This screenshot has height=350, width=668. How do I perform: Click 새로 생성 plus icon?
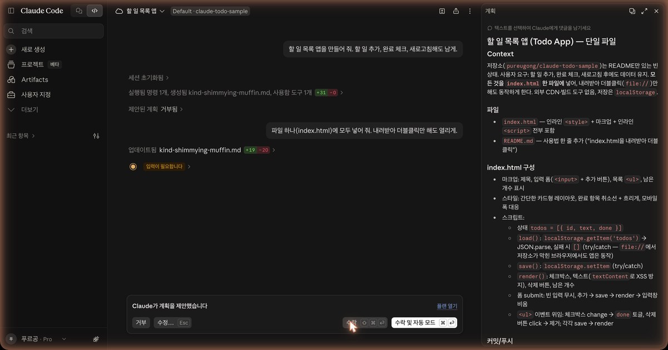pos(11,49)
